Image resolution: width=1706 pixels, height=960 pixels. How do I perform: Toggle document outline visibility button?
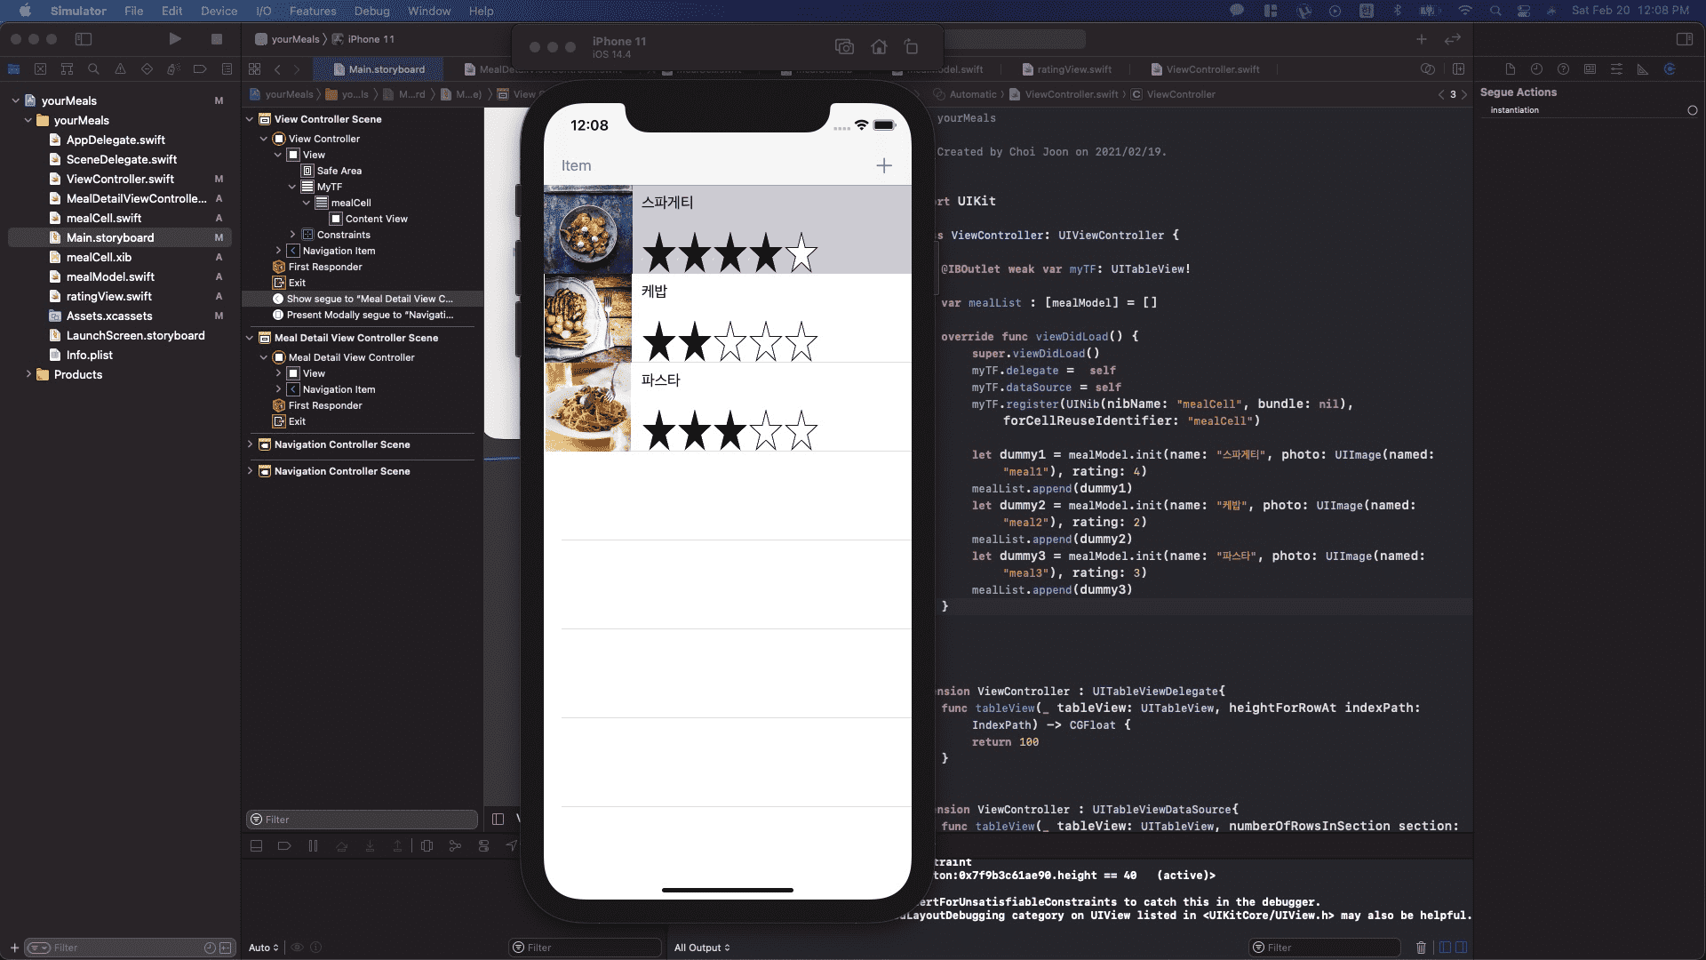pos(498,820)
